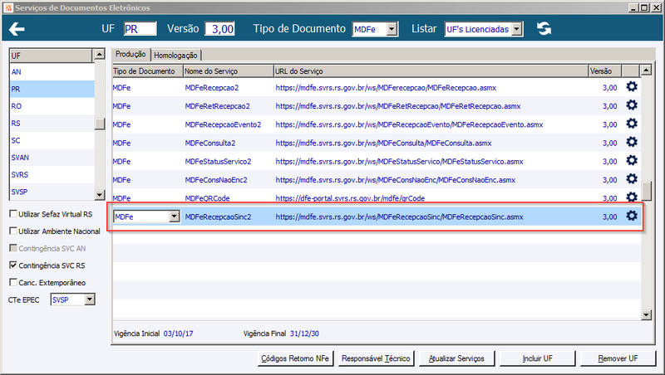Click Vigência Final date 31/12/30

(304, 334)
